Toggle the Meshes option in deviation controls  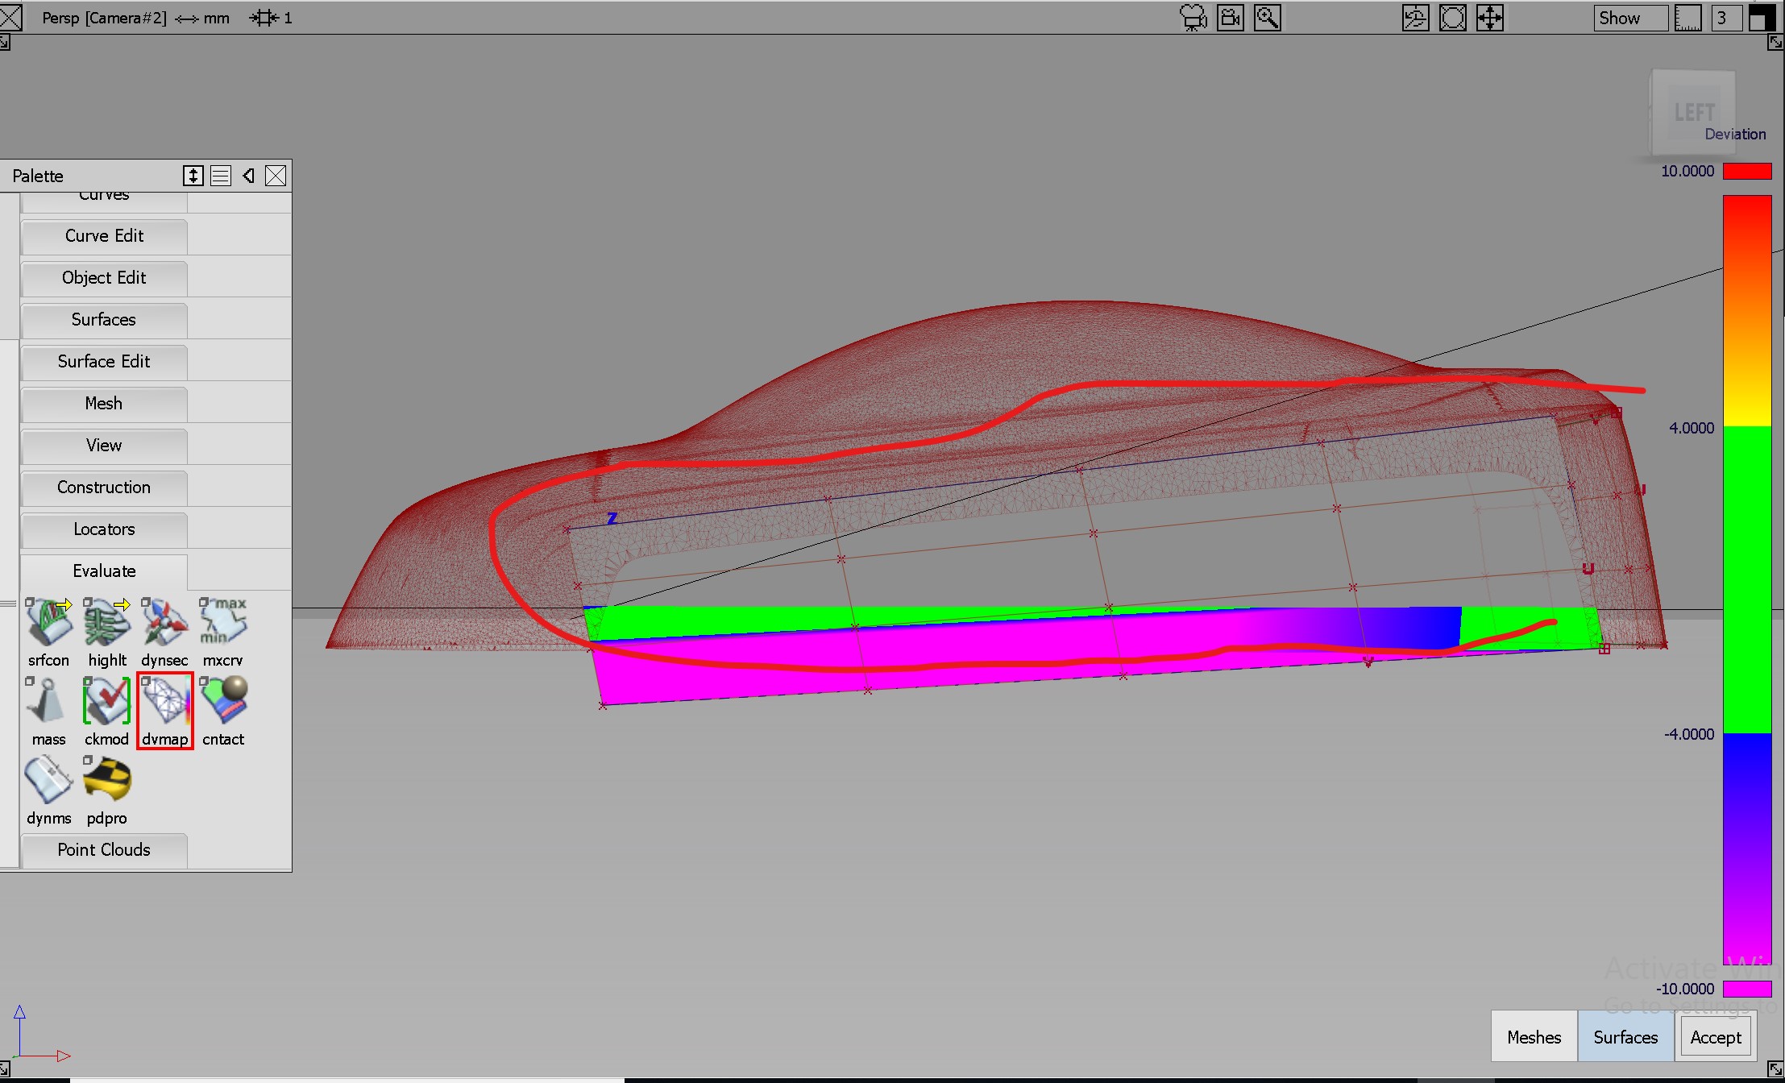coord(1534,1036)
